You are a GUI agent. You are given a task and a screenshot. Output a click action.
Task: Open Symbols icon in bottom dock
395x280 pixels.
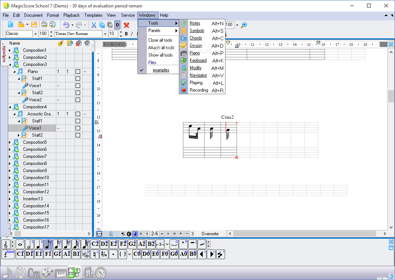[20, 273]
